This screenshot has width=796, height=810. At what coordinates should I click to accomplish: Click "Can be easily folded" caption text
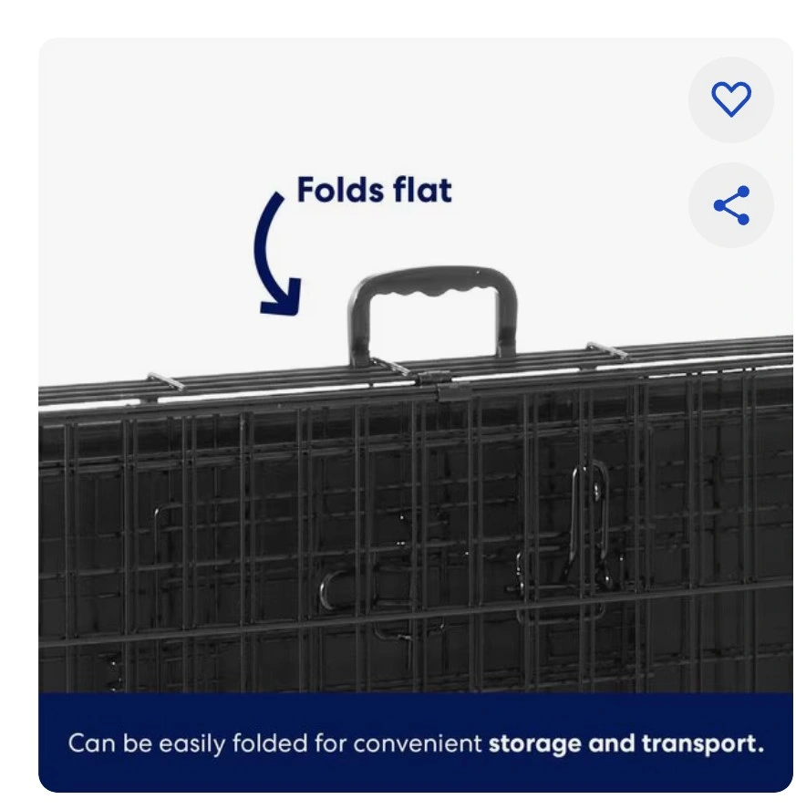[x=189, y=744]
